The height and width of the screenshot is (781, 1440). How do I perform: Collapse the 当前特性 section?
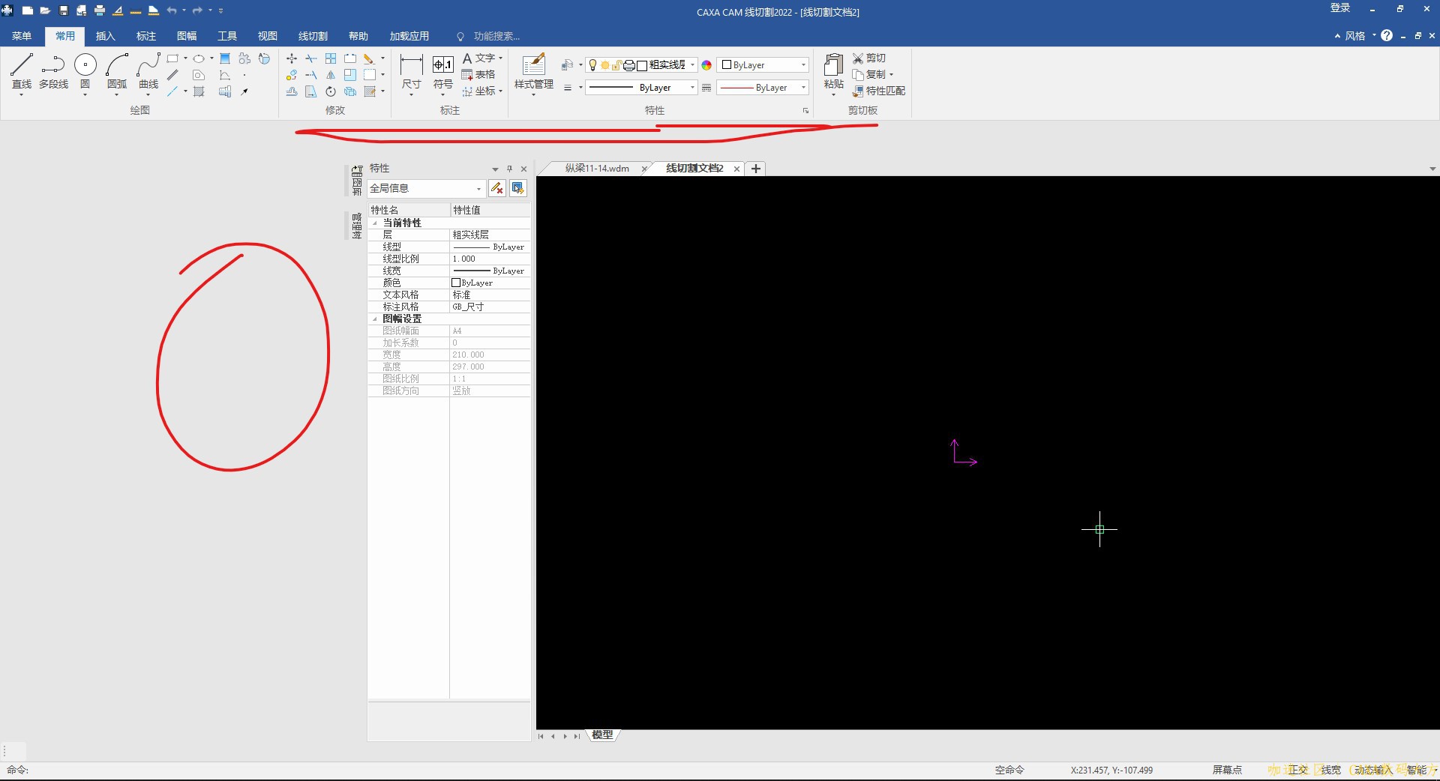coord(376,223)
